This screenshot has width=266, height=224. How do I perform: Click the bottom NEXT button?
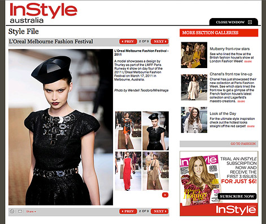click(159, 211)
